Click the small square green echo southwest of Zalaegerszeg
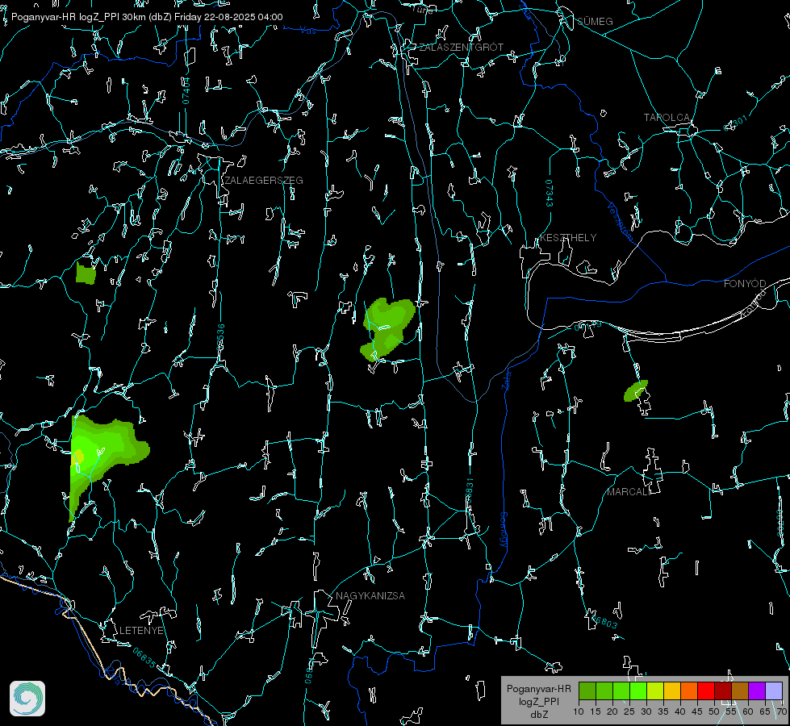This screenshot has height=726, width=790. coord(86,273)
